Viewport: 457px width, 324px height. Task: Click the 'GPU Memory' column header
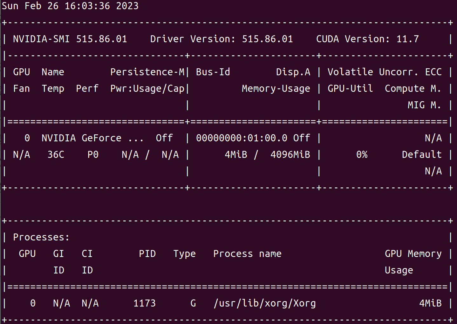coord(413,254)
